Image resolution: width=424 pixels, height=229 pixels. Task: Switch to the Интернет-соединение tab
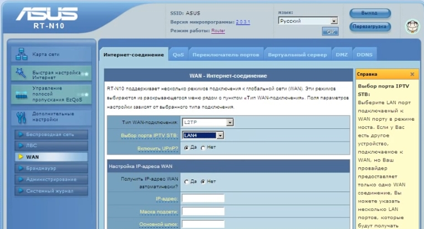pyautogui.click(x=134, y=55)
